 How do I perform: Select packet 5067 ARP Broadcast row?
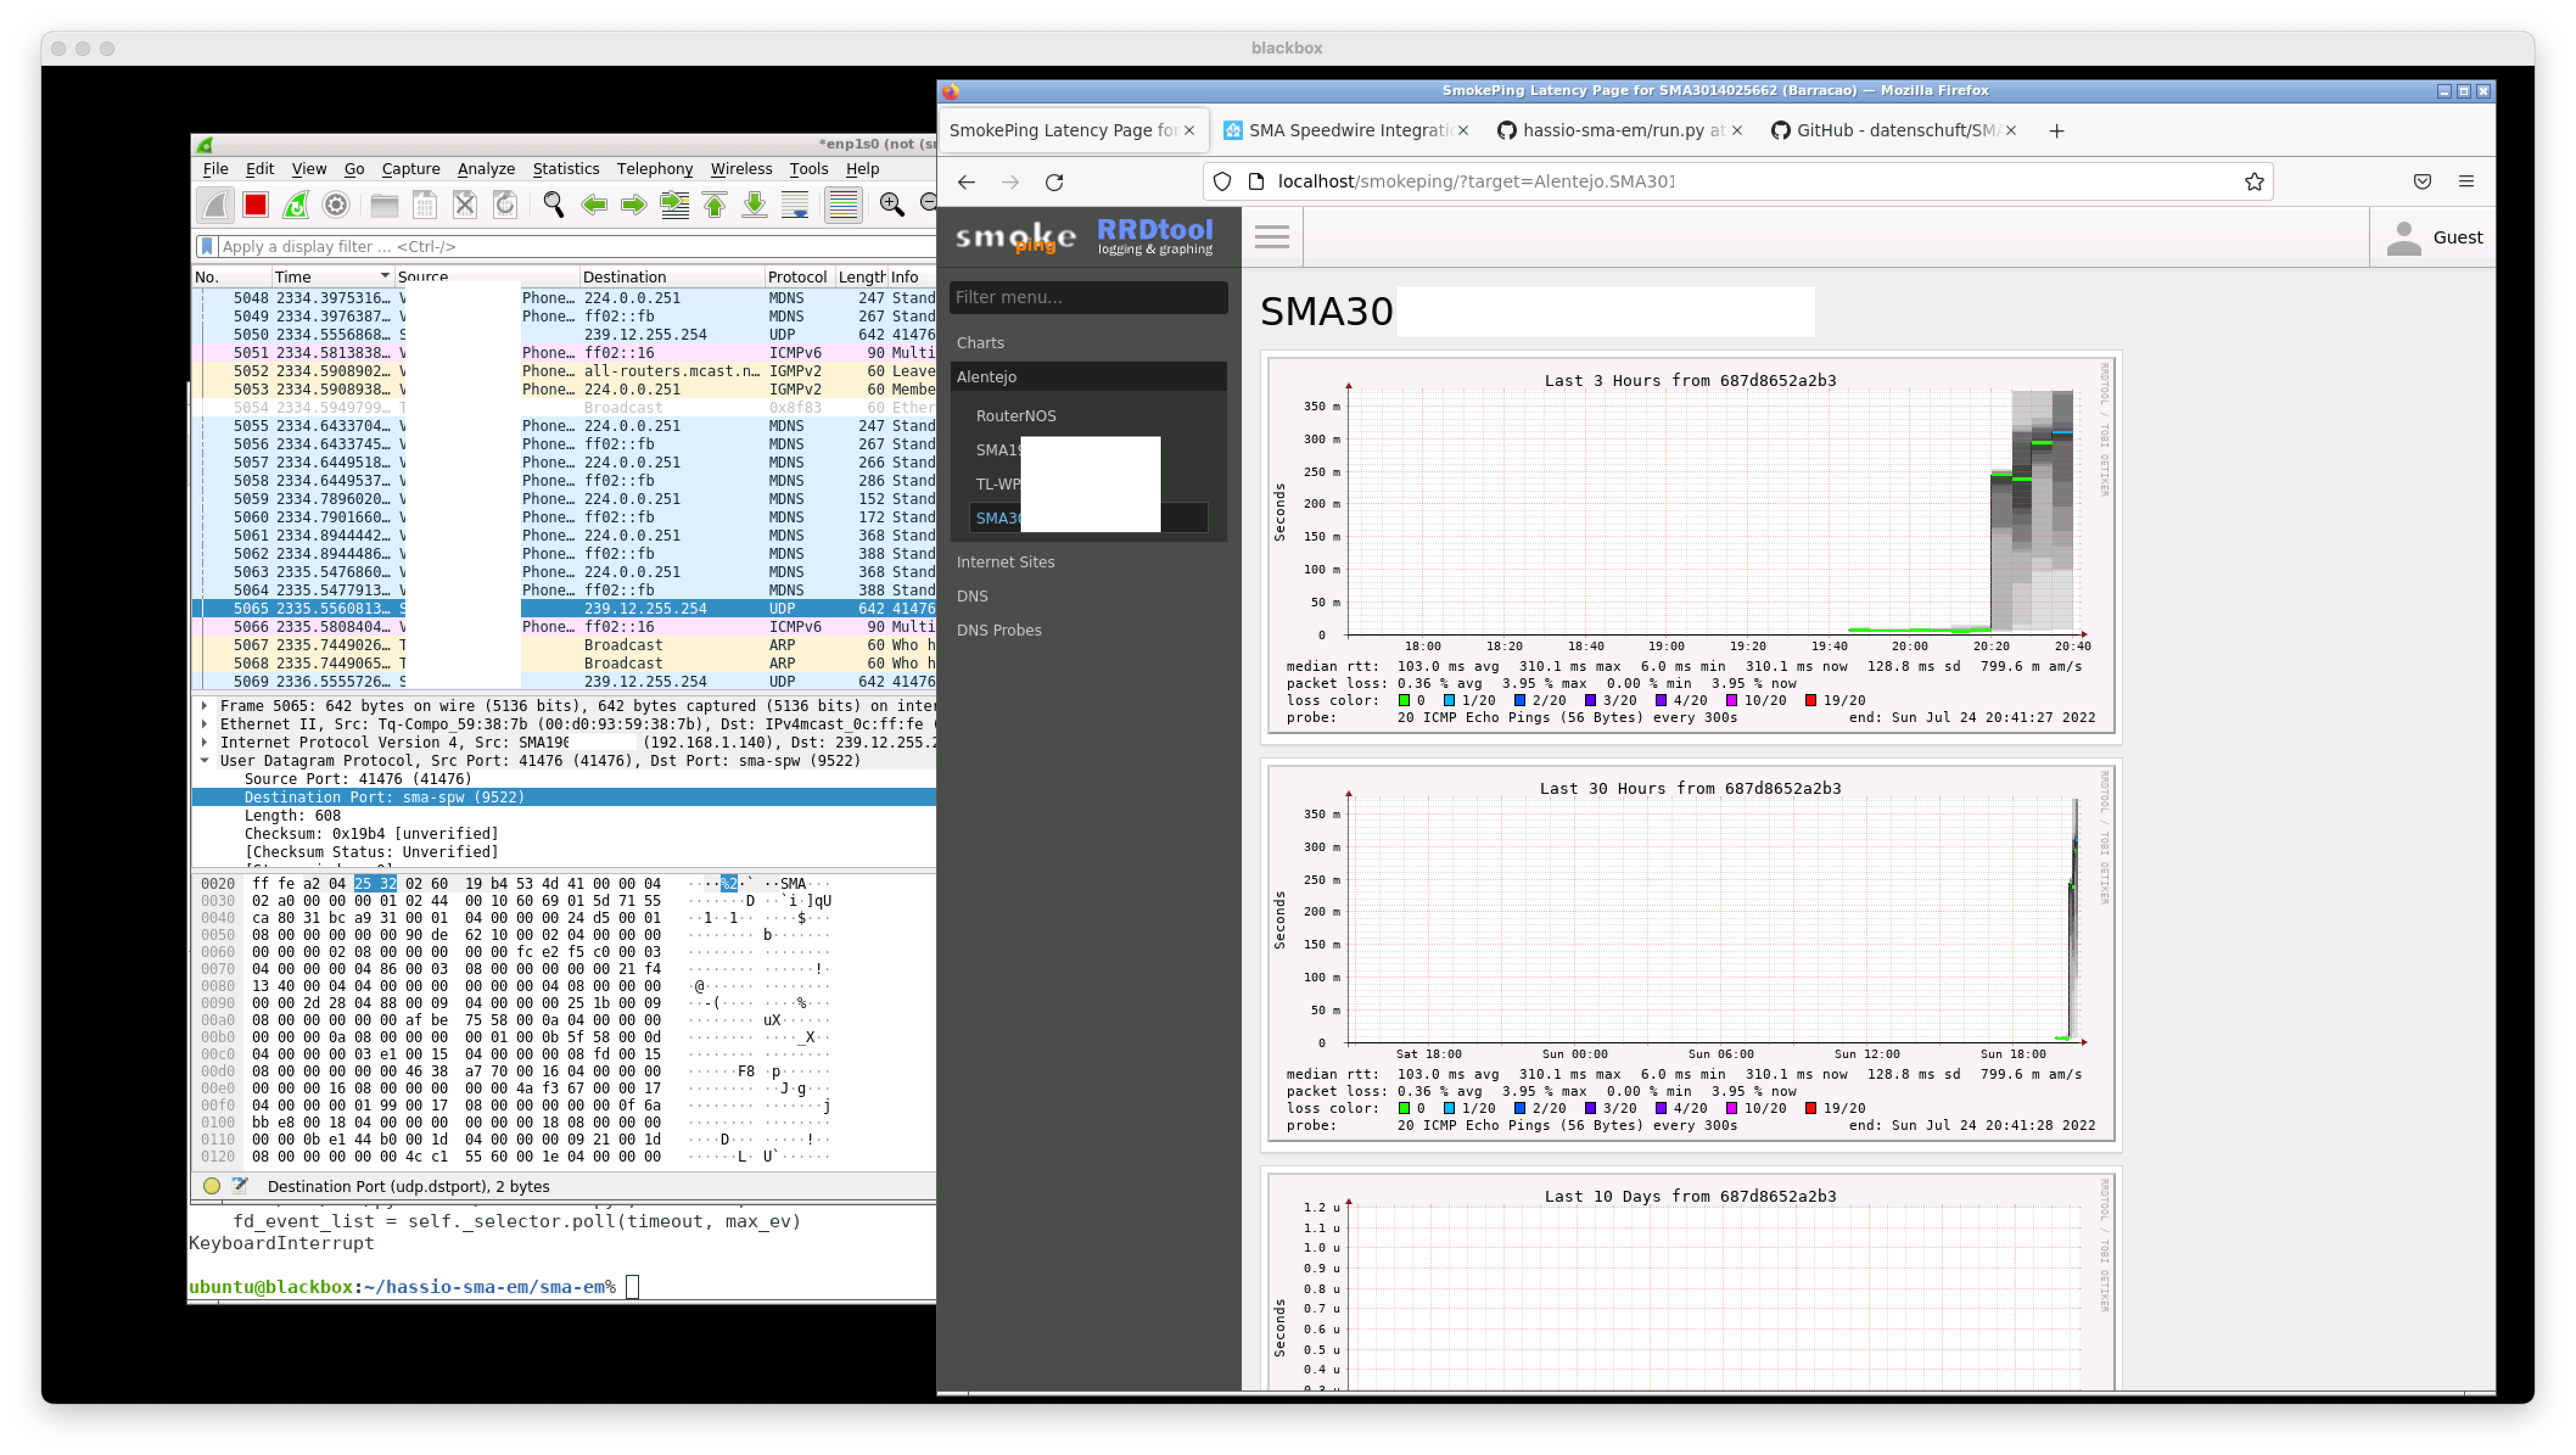pyautogui.click(x=564, y=645)
